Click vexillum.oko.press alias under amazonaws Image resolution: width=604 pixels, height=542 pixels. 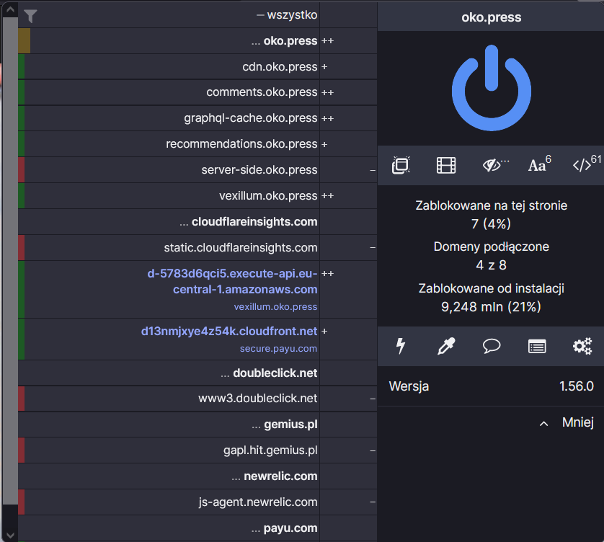click(x=275, y=307)
